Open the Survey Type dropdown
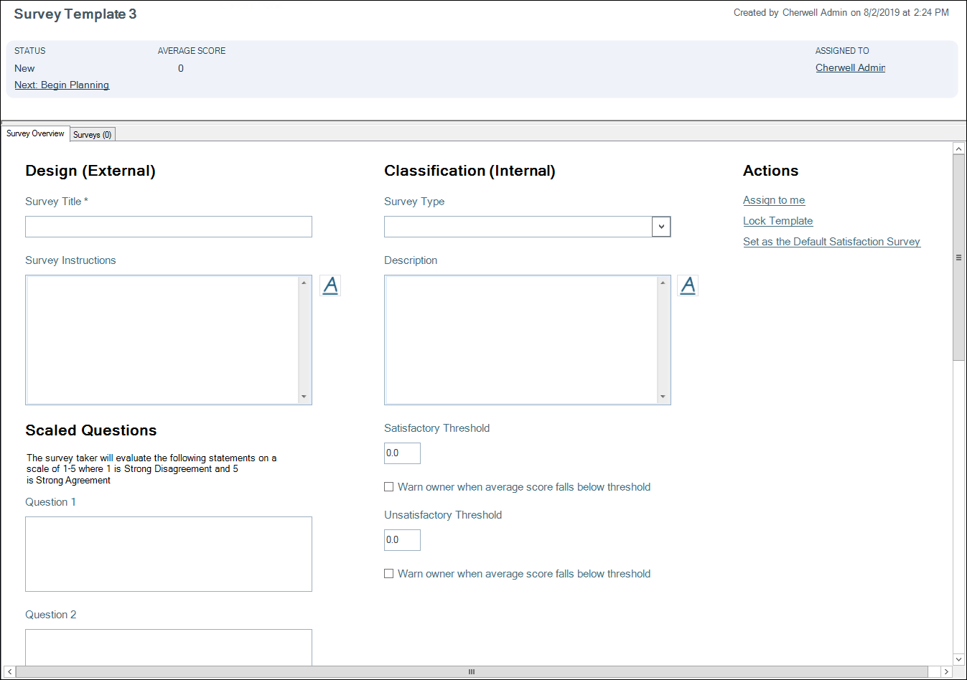Viewport: 967px width, 680px height. coord(661,226)
